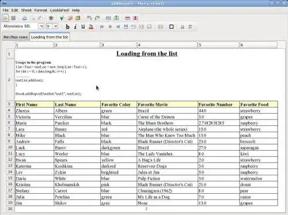The image size is (288, 215).
Task: Select column header 4
Action: (167, 45)
